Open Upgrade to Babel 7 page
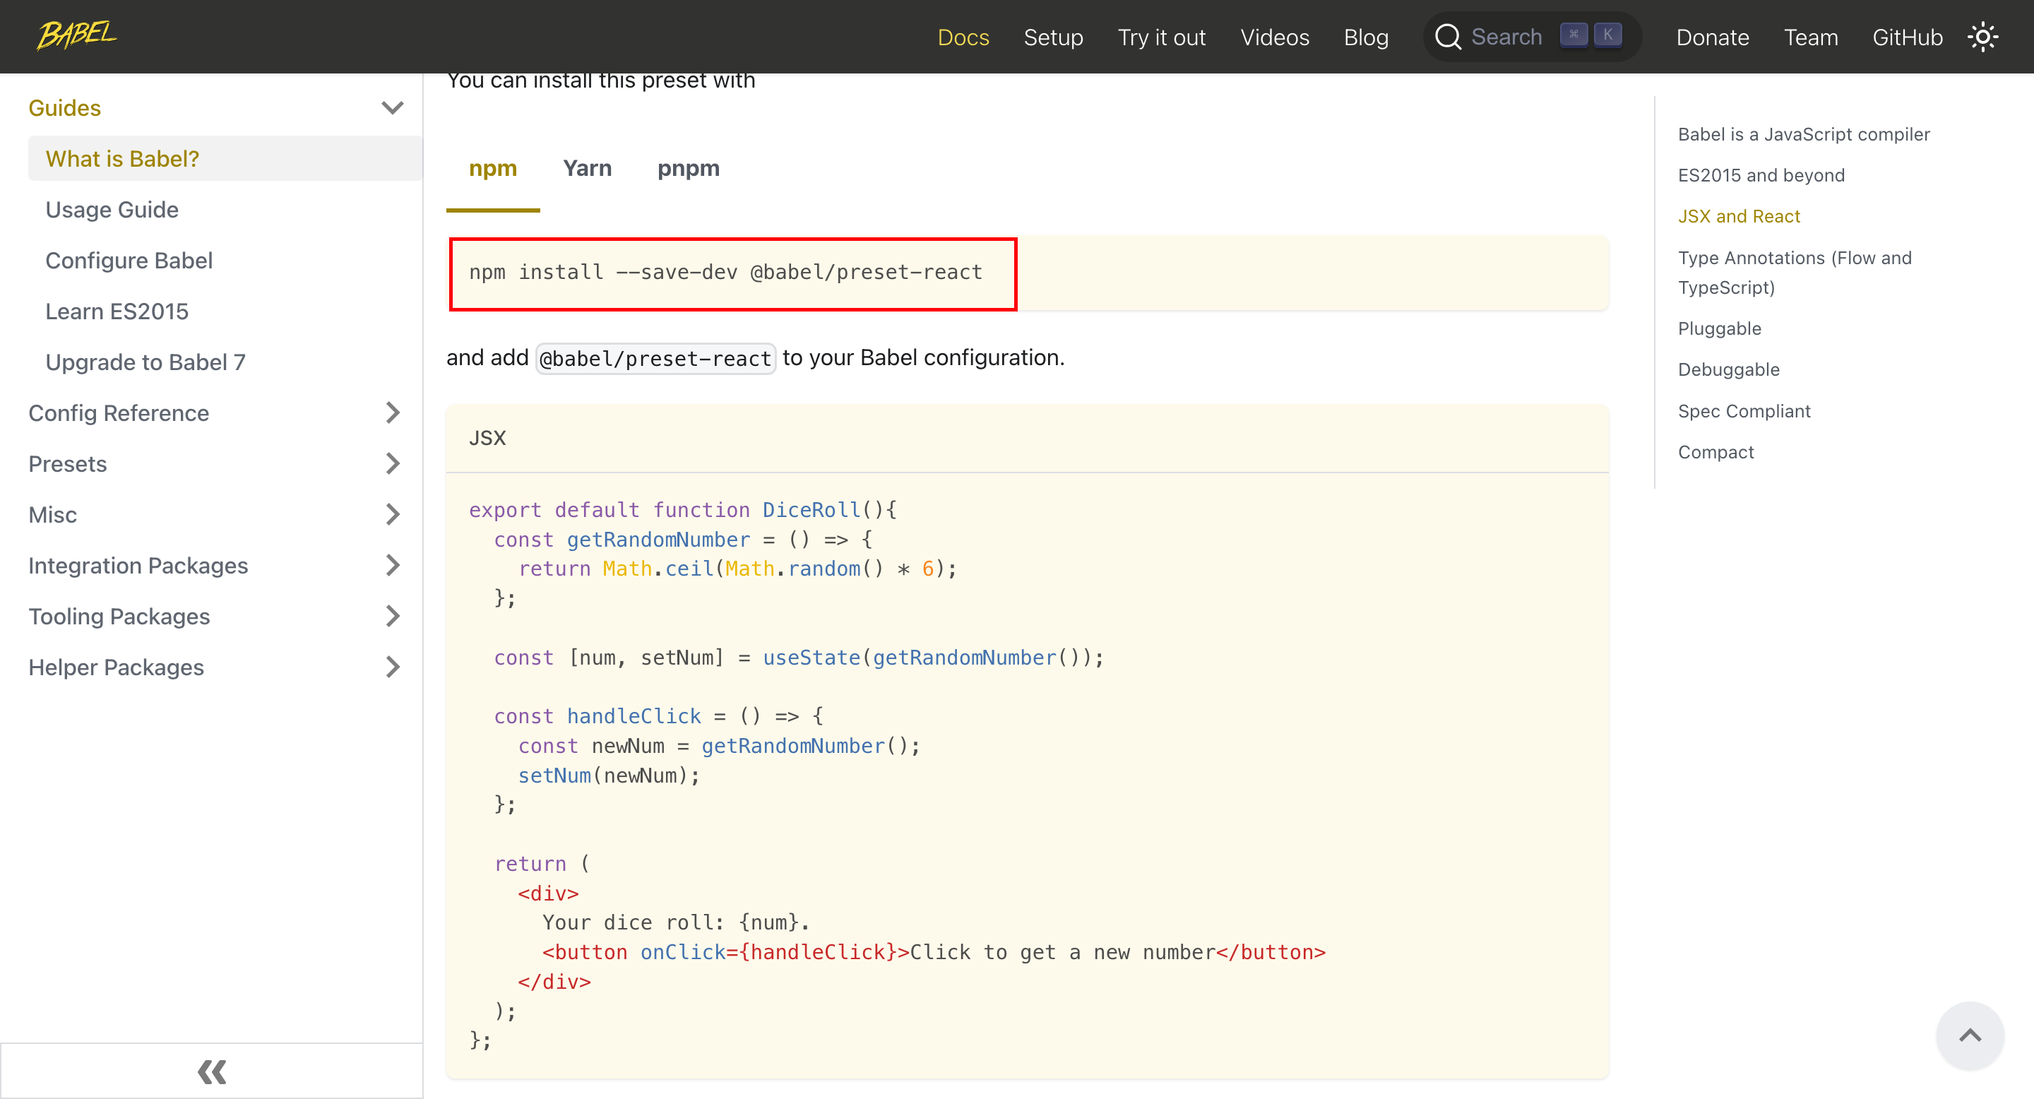The width and height of the screenshot is (2034, 1099). [145, 362]
